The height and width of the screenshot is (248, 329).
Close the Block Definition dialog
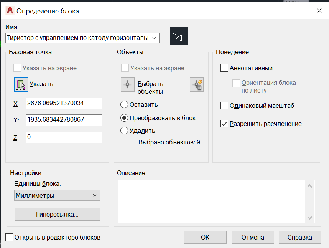pos(319,10)
